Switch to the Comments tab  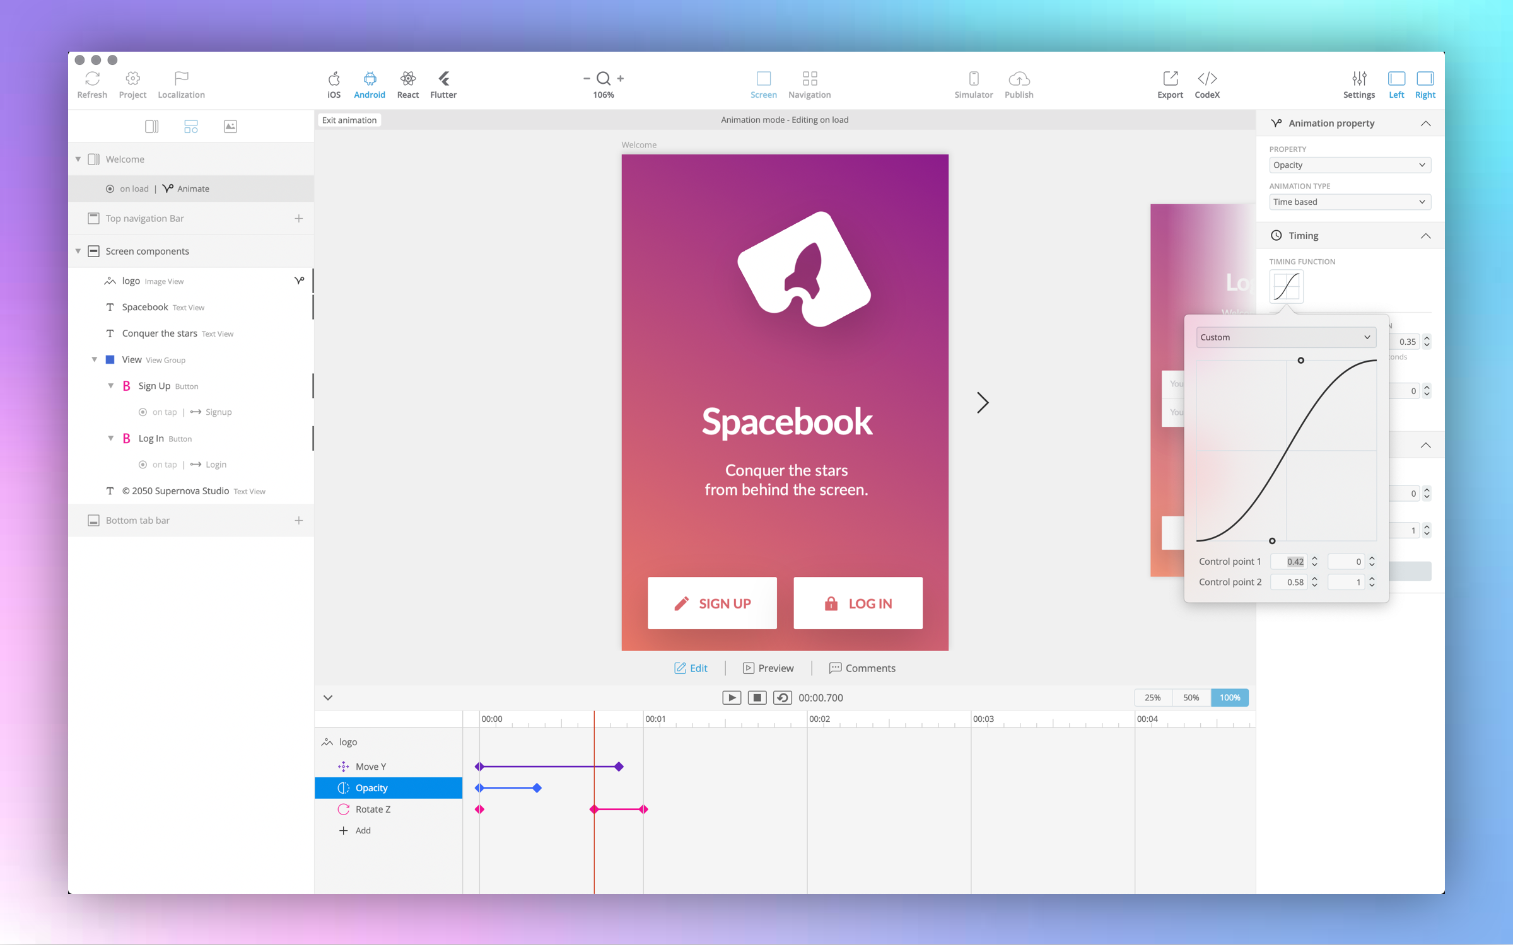(x=862, y=668)
